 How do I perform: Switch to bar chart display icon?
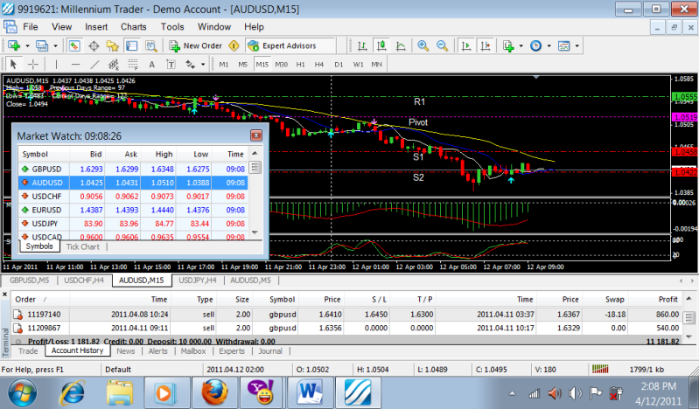(x=362, y=45)
